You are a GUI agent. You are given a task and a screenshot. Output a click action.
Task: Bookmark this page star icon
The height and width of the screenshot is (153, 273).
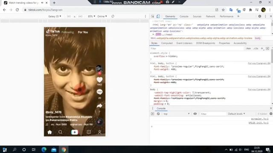tap(223, 10)
